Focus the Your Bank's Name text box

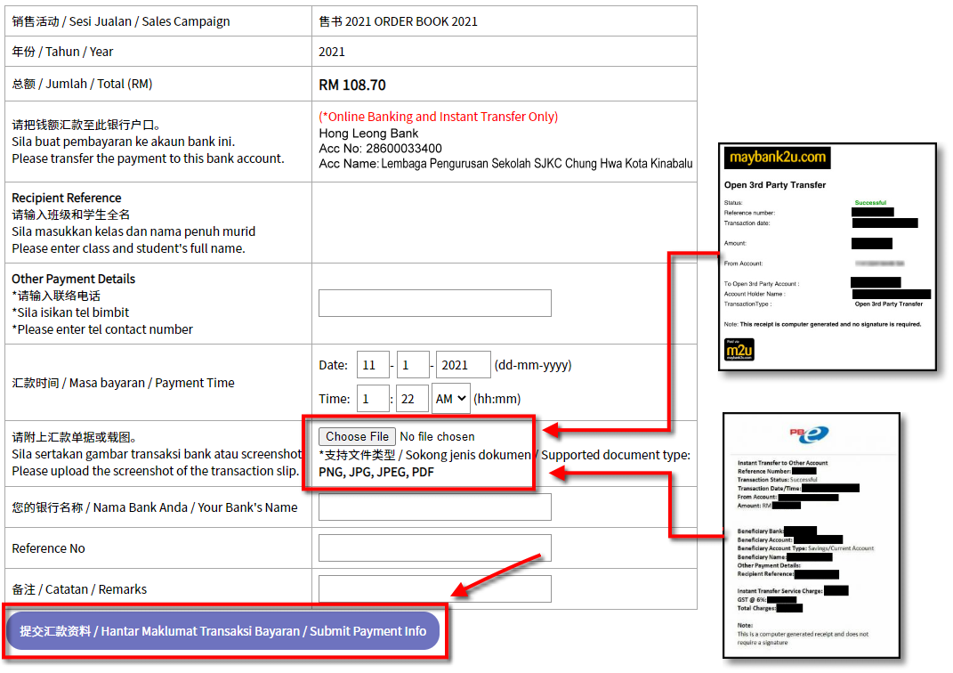tap(434, 507)
